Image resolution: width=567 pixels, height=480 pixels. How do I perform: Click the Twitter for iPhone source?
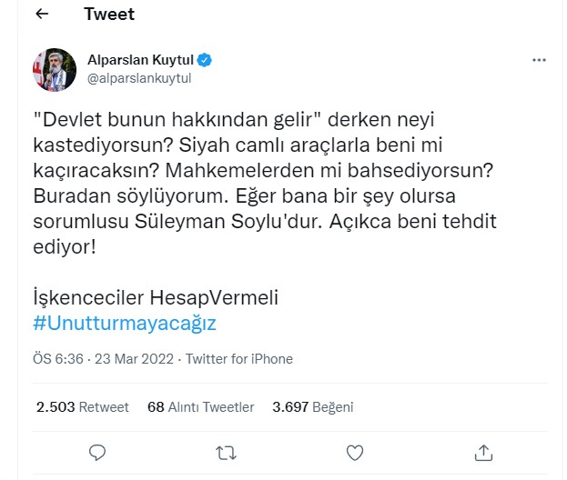pos(240,358)
